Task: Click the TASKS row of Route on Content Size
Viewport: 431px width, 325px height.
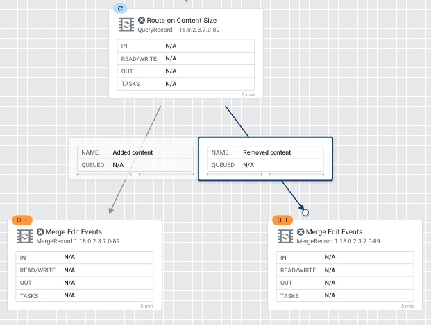Action: pyautogui.click(x=185, y=83)
